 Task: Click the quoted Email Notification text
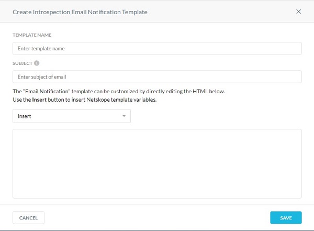pyautogui.click(x=47, y=92)
